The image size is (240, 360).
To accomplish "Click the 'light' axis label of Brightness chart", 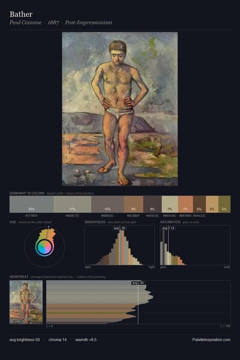I will (152, 267).
